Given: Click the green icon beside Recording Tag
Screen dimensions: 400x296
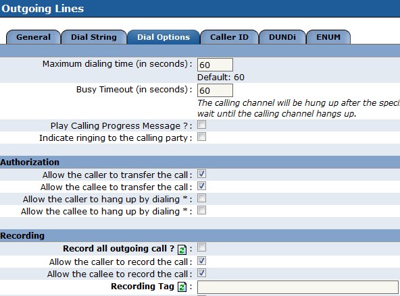Looking at the screenshot, I should [x=182, y=287].
